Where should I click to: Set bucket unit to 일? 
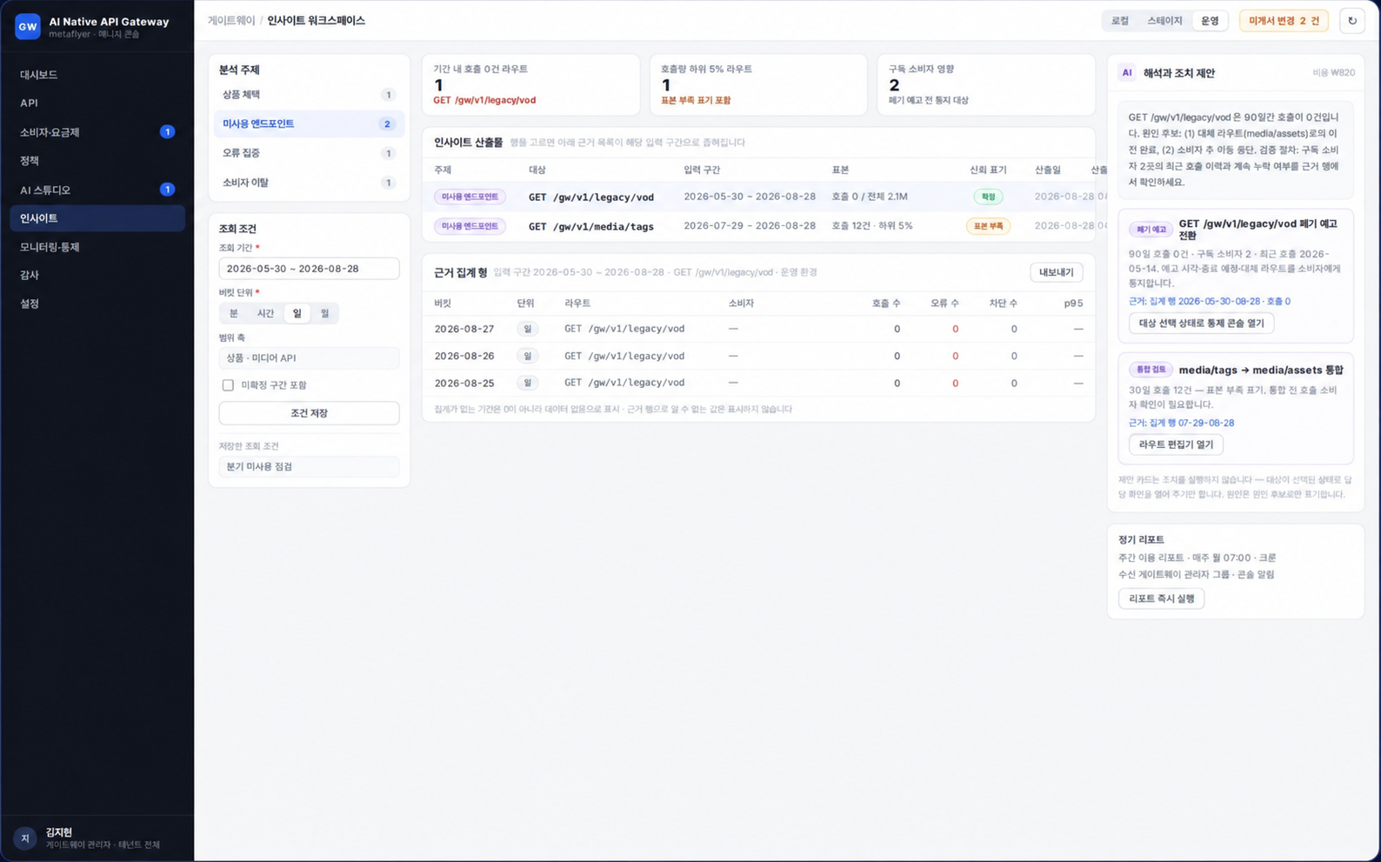pos(297,313)
